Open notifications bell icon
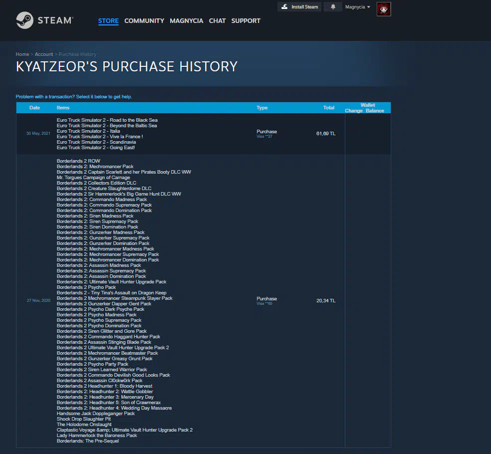Screen dimensions: 491x454 click(x=333, y=7)
